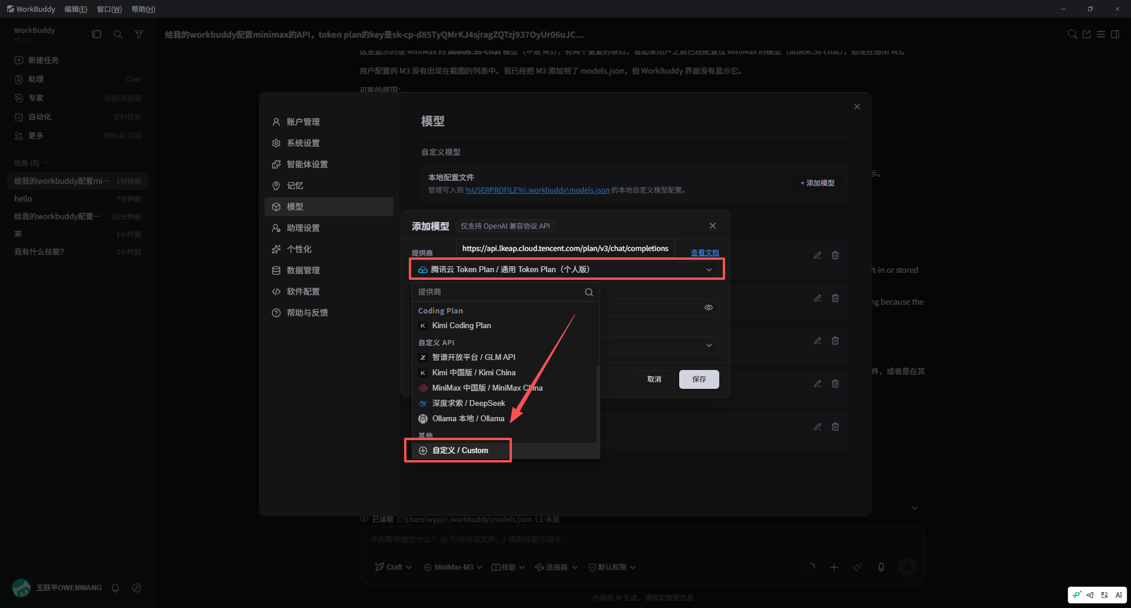The image size is (1131, 608).
Task: Collapse the 任务 (5) list
Action: [x=31, y=163]
